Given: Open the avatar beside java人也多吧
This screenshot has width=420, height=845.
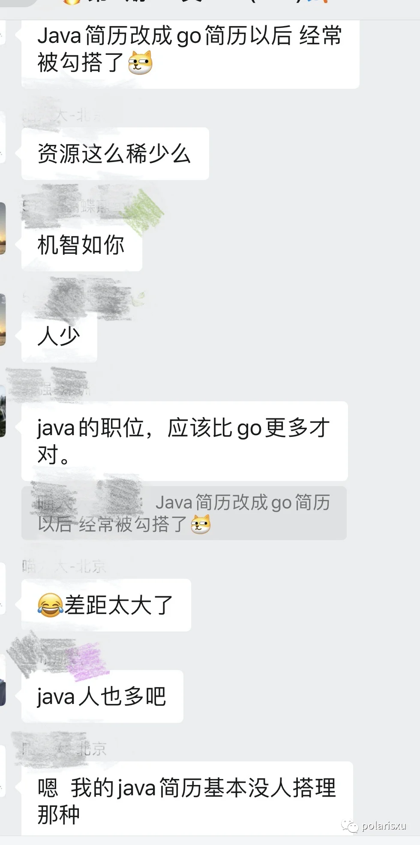Looking at the screenshot, I should click(x=3, y=680).
